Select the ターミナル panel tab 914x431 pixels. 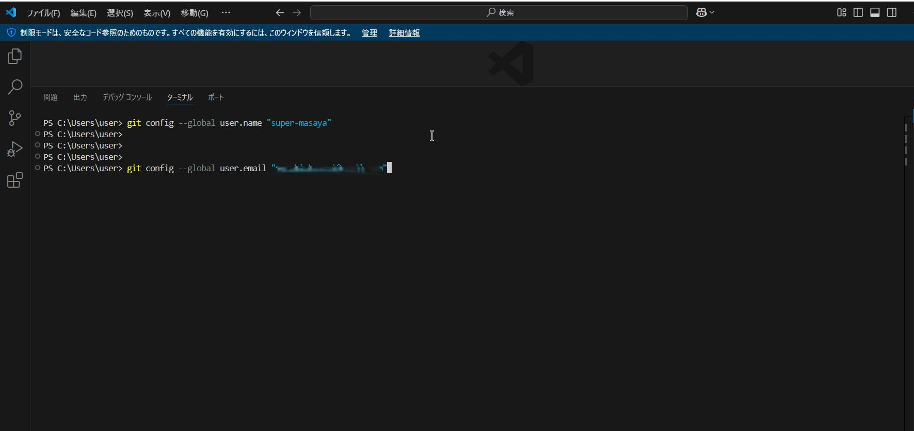pos(180,97)
